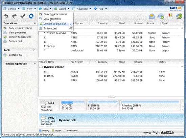Open the envelope icon in the right toolbar
Image resolution: width=186 pixels, height=138 pixels.
152,16
